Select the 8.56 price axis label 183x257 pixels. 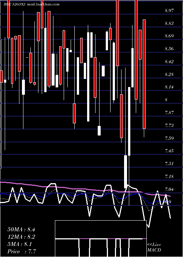point(169,49)
